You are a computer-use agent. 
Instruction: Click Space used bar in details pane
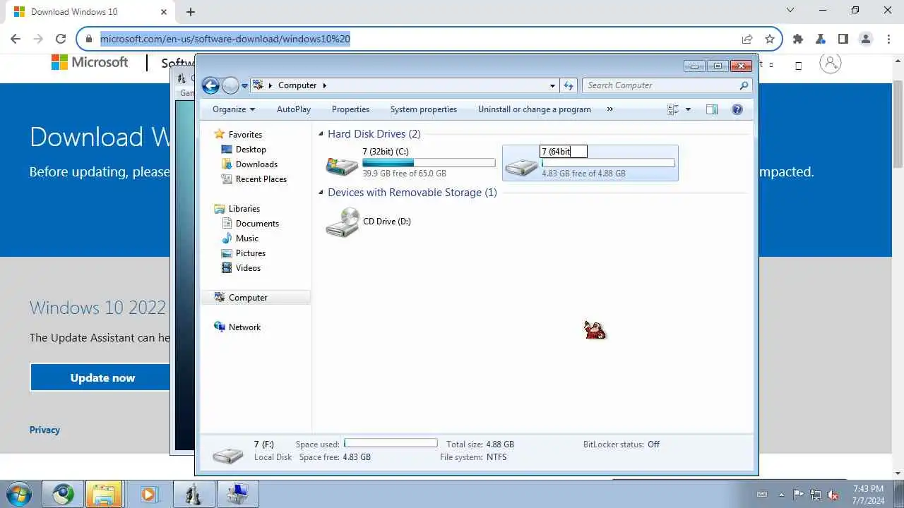click(391, 444)
